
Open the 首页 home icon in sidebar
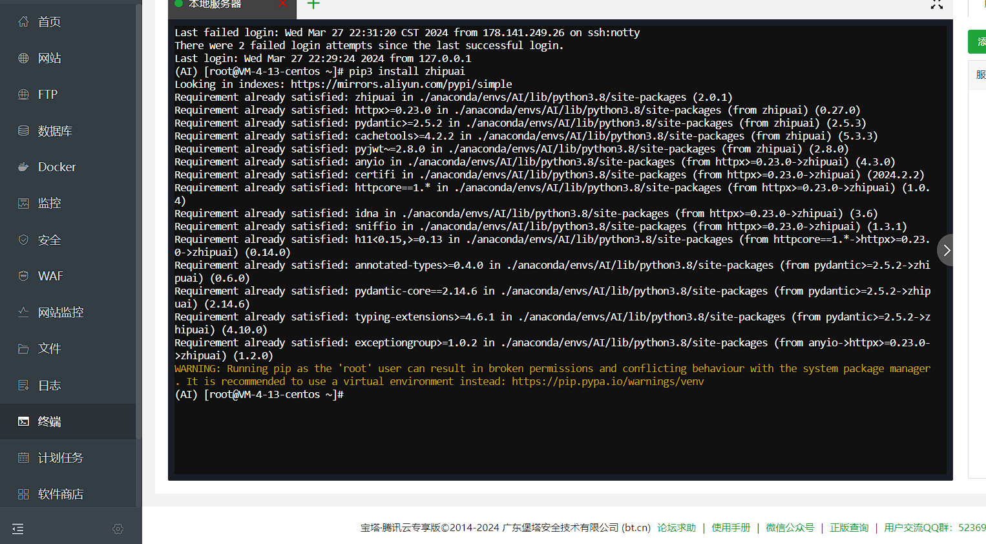click(23, 22)
